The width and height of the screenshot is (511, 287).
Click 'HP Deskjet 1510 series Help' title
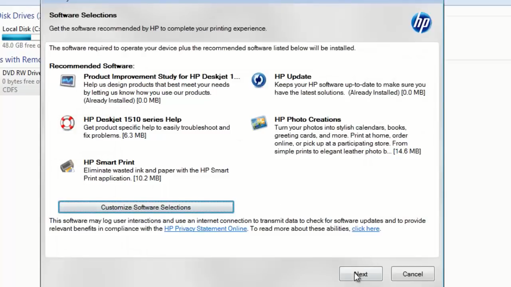pos(133,119)
